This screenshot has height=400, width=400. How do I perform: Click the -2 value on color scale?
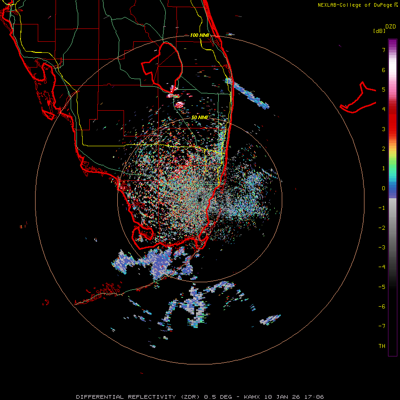point(382,228)
